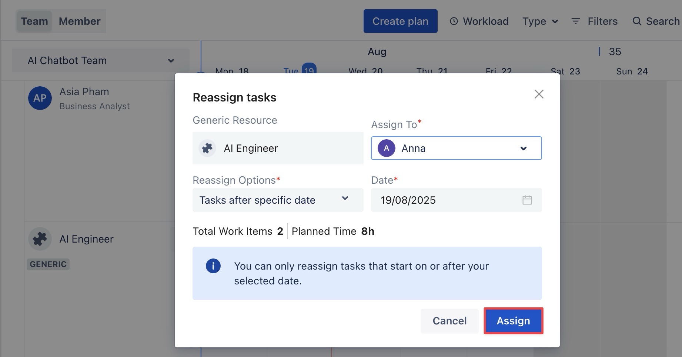The width and height of the screenshot is (682, 357).
Task: Click the Date input field 19/08/2025
Action: click(444, 200)
